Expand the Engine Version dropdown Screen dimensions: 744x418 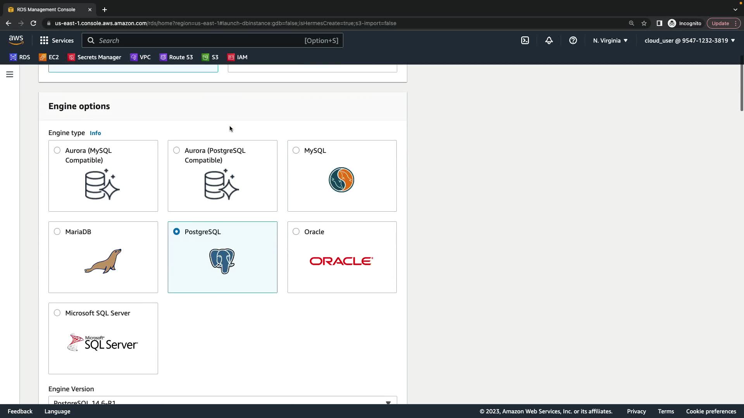[x=222, y=401]
